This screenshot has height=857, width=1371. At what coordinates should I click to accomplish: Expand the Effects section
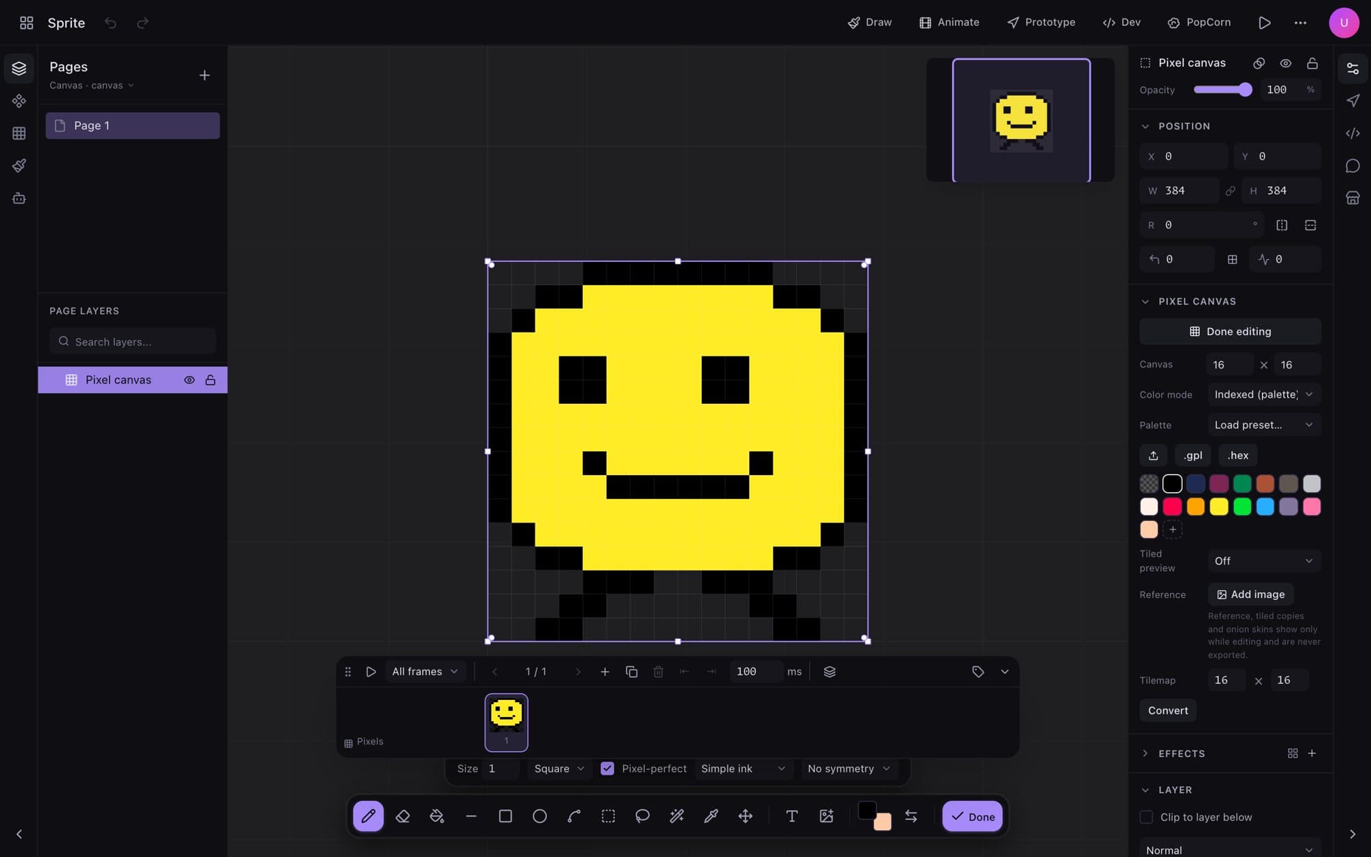(1145, 753)
